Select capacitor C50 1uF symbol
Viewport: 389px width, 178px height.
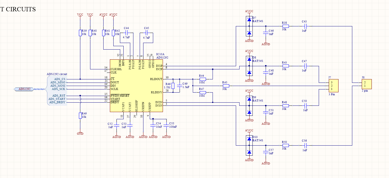(305, 106)
